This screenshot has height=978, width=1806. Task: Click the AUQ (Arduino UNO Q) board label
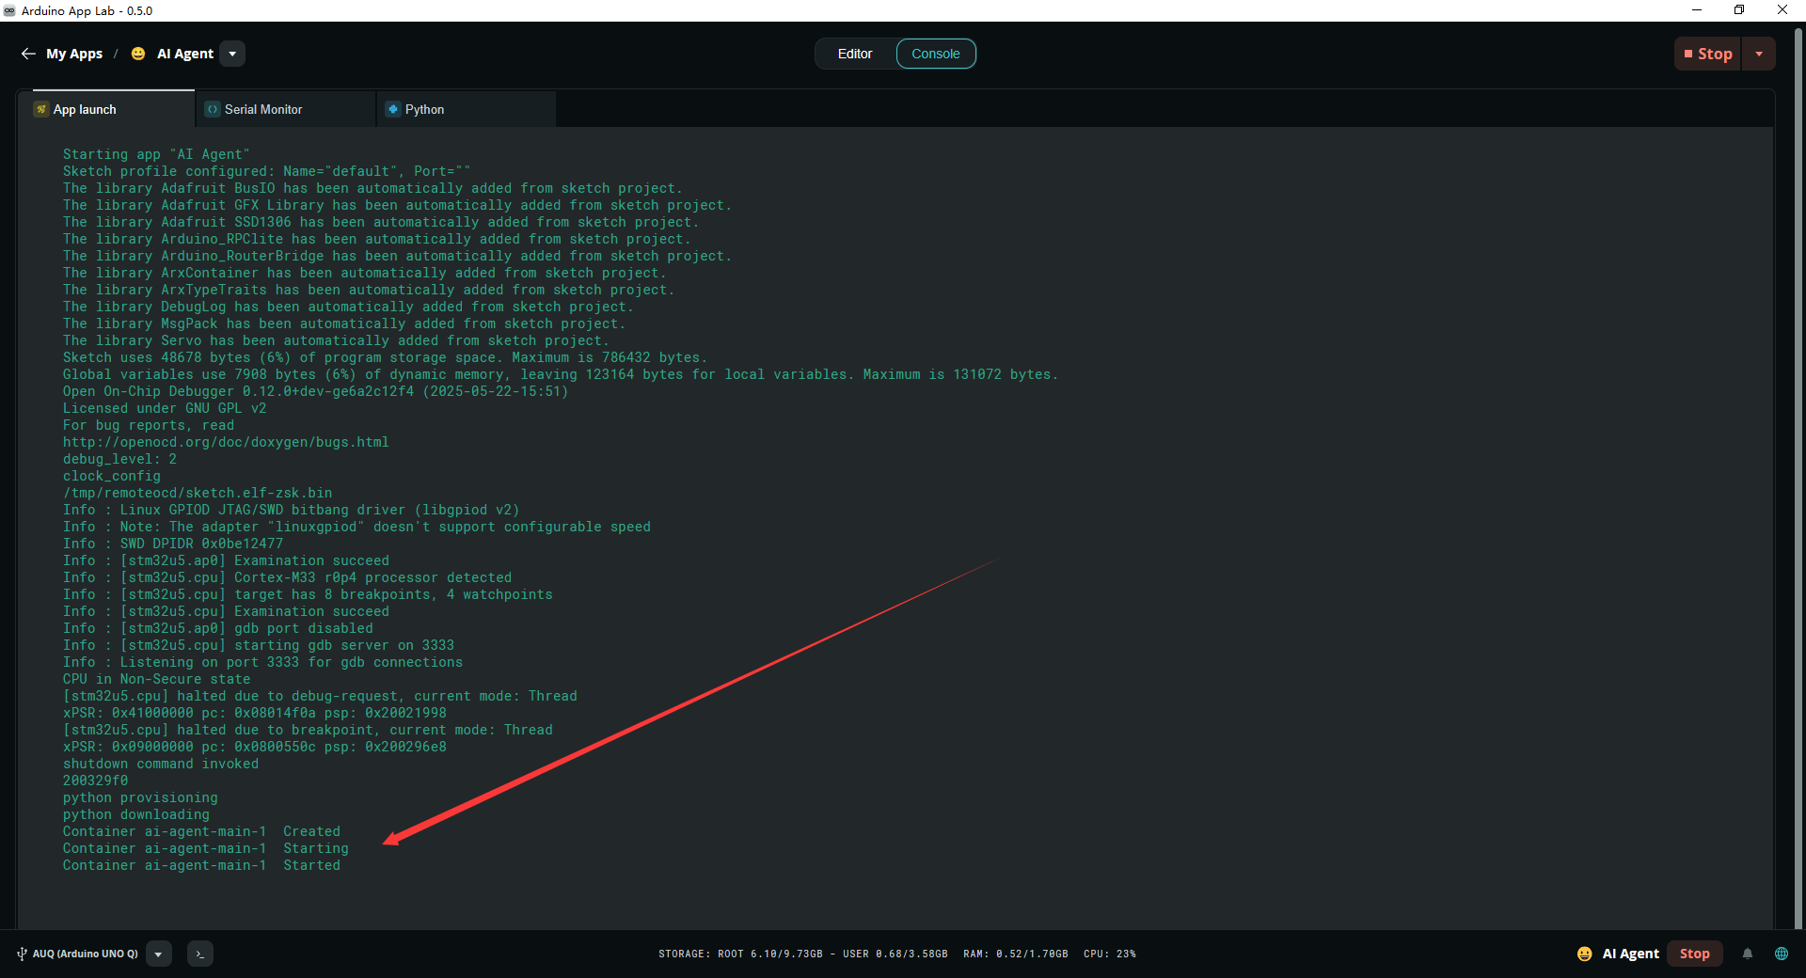coord(86,954)
